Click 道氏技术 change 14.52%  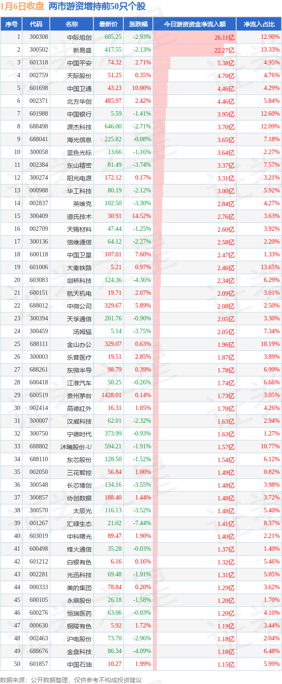point(142,216)
